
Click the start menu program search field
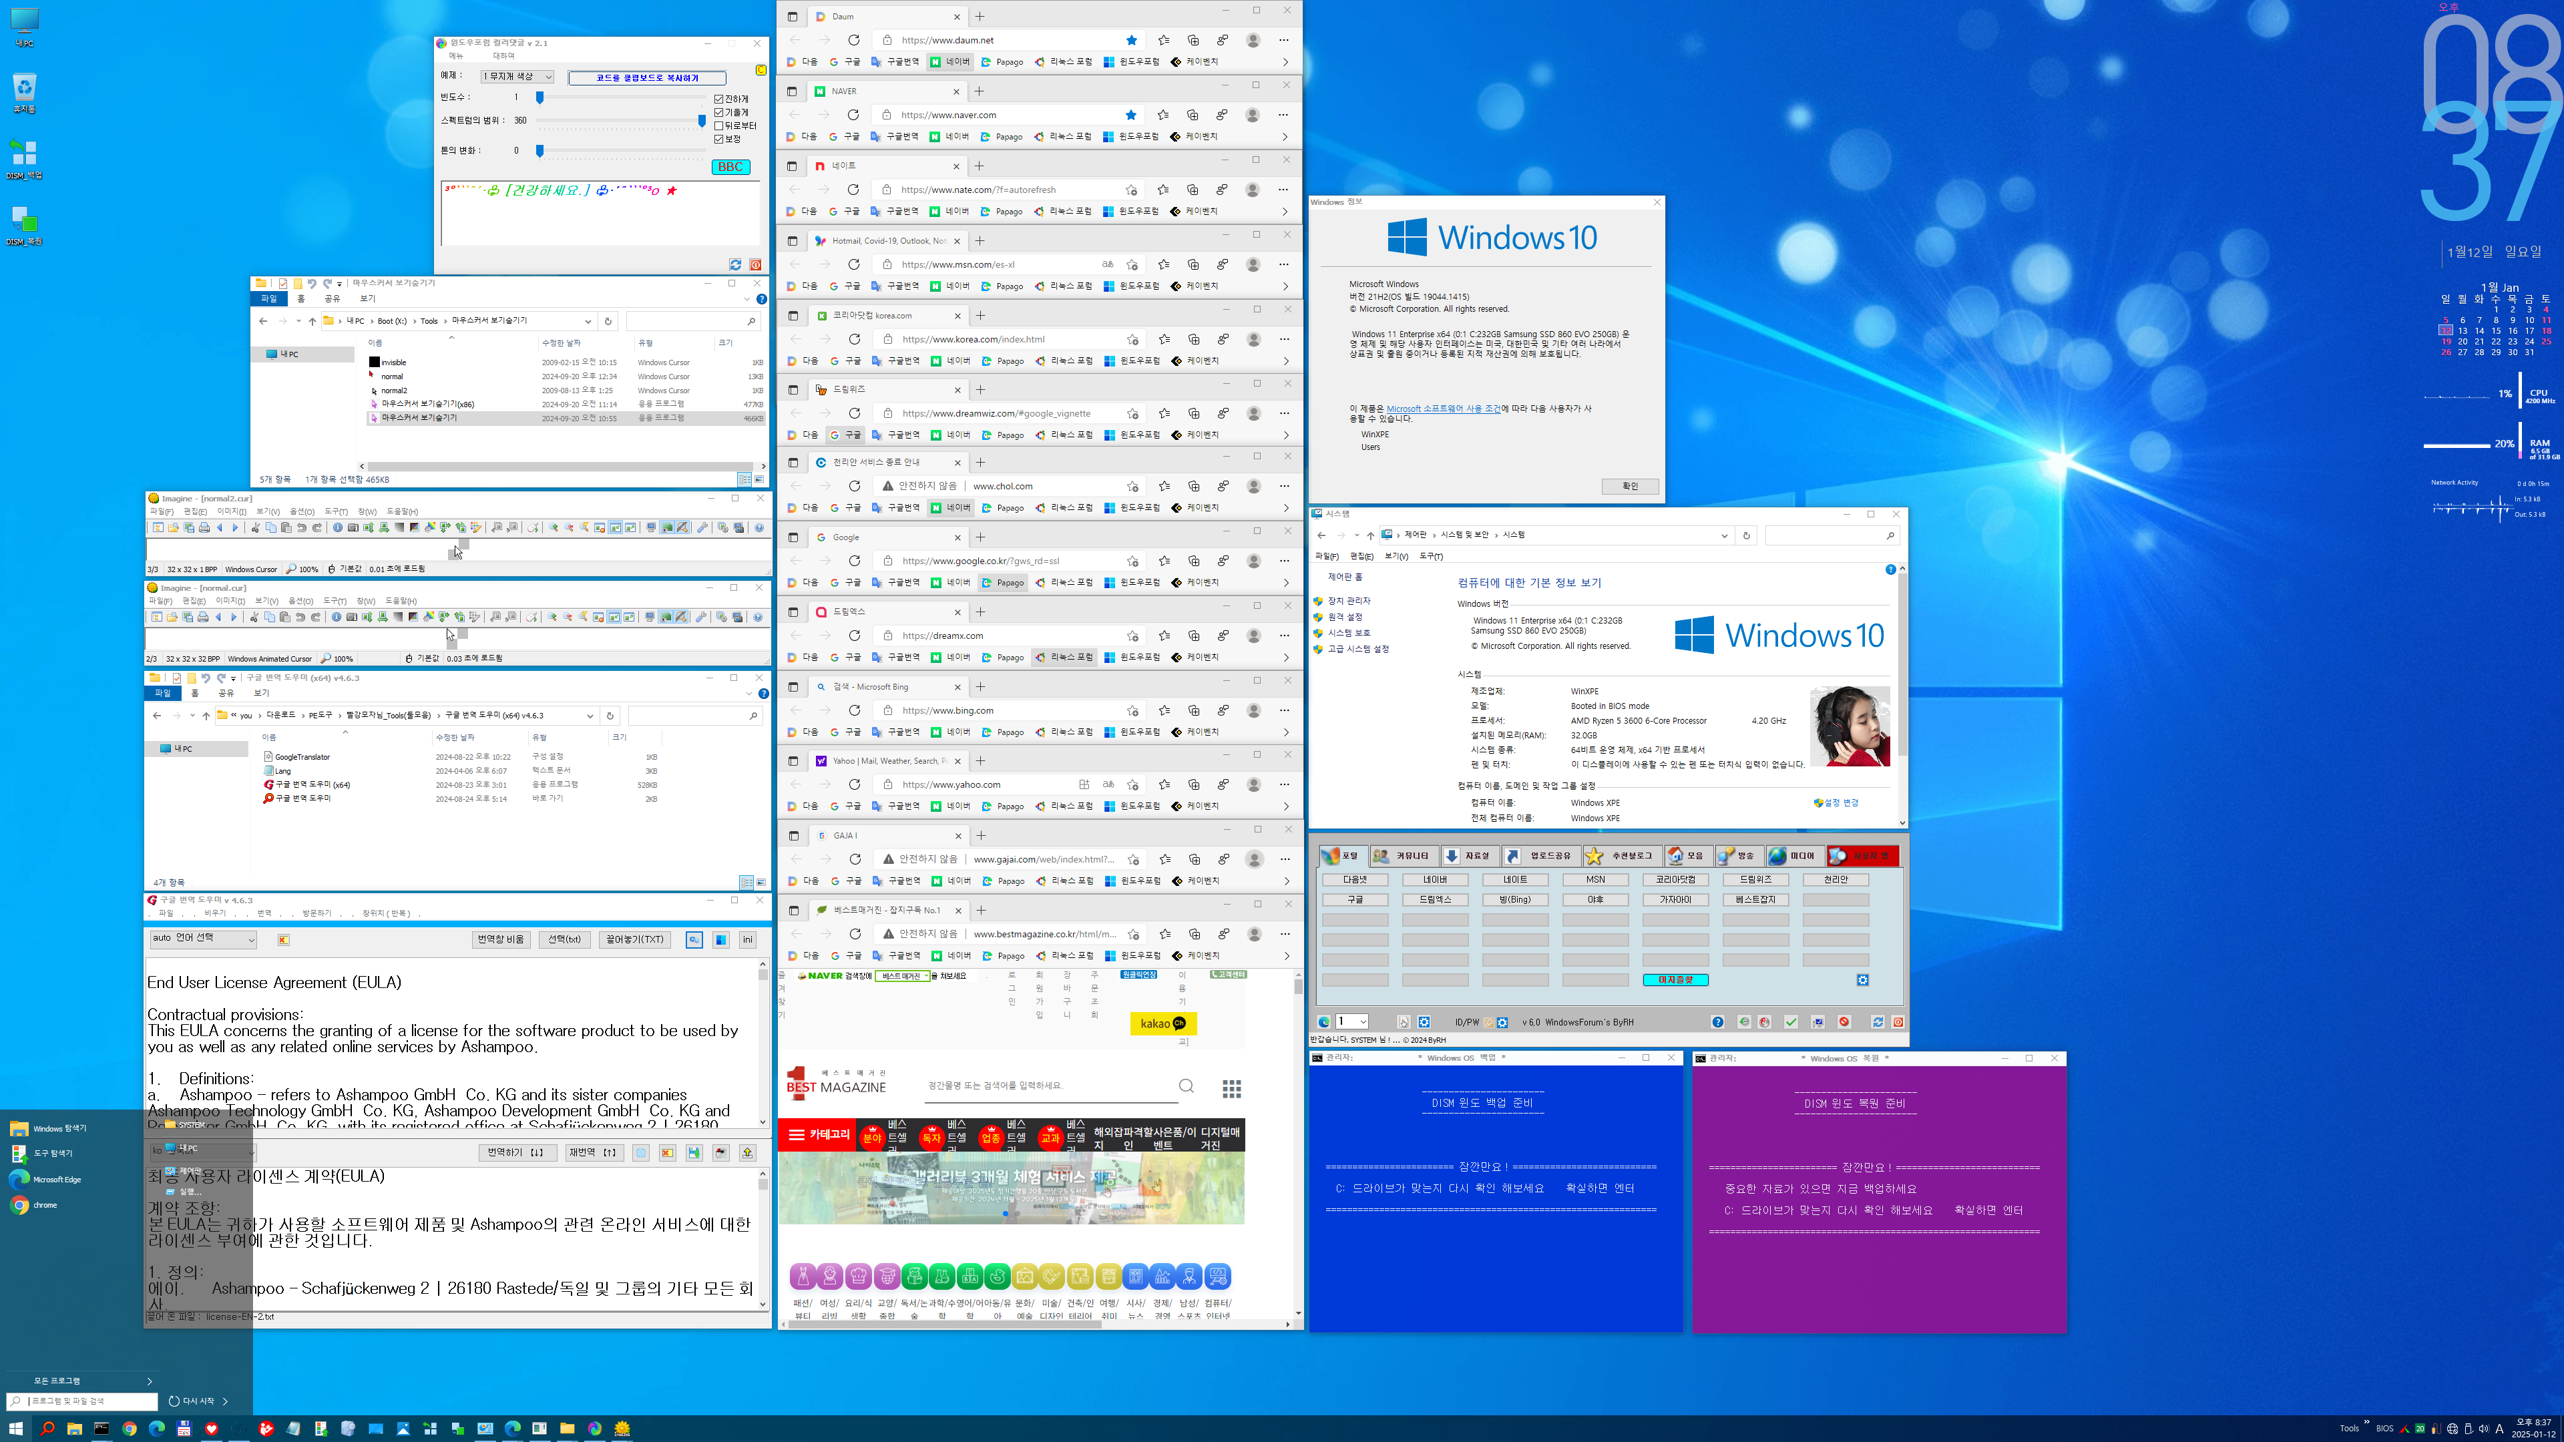(x=83, y=1401)
